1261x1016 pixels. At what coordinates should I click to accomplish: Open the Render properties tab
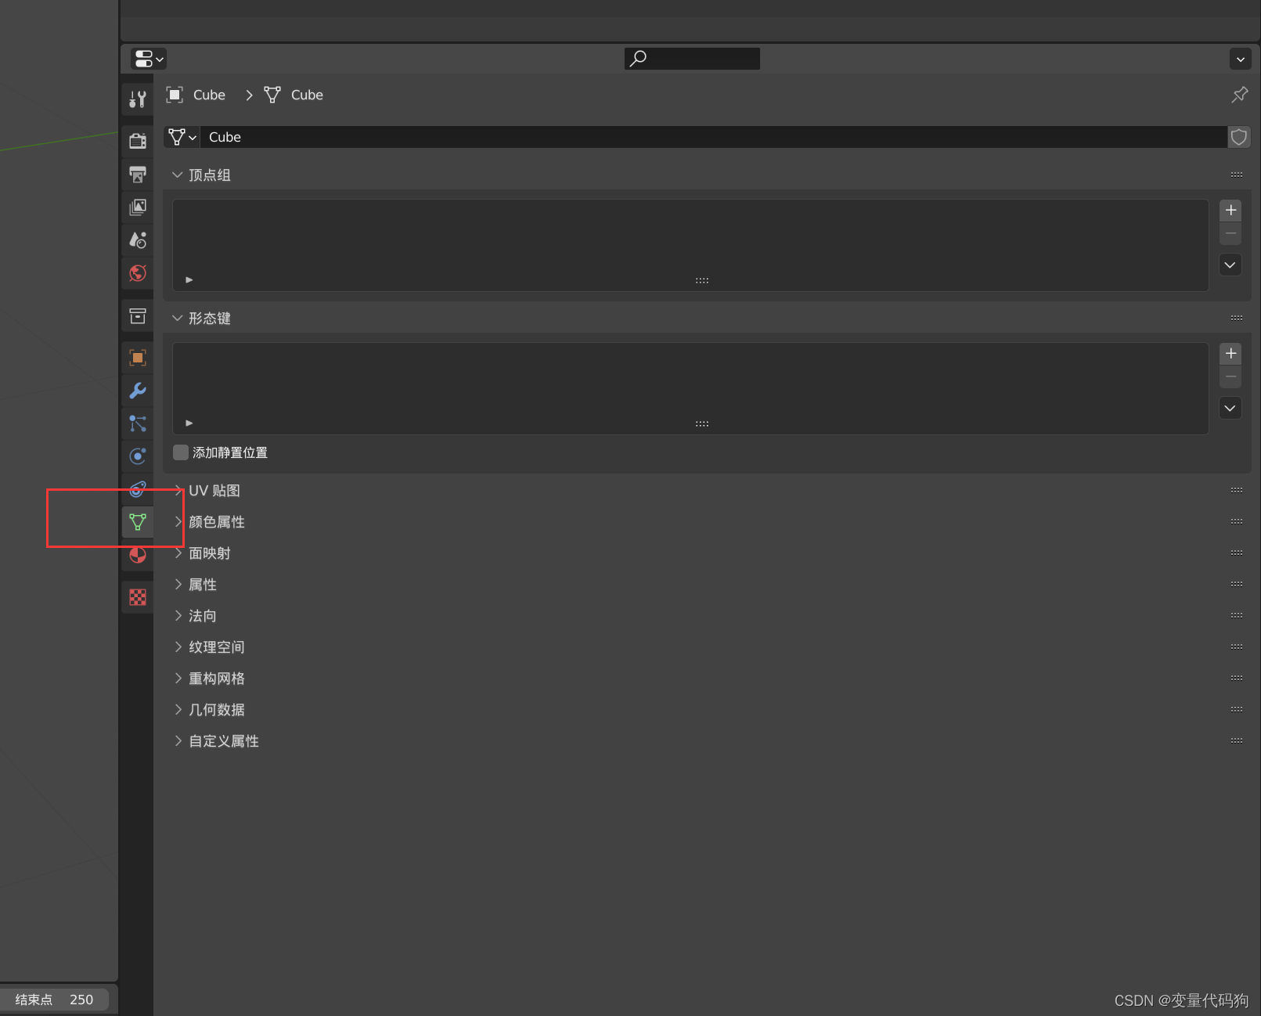click(138, 141)
